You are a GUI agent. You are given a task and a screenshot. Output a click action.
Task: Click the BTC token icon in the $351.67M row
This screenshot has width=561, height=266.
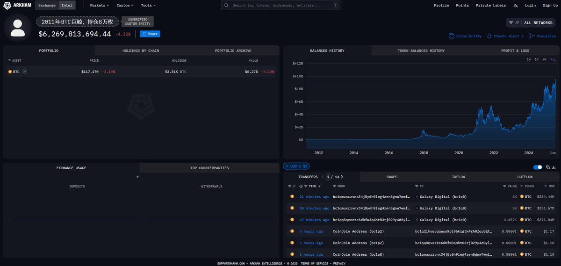(522, 208)
